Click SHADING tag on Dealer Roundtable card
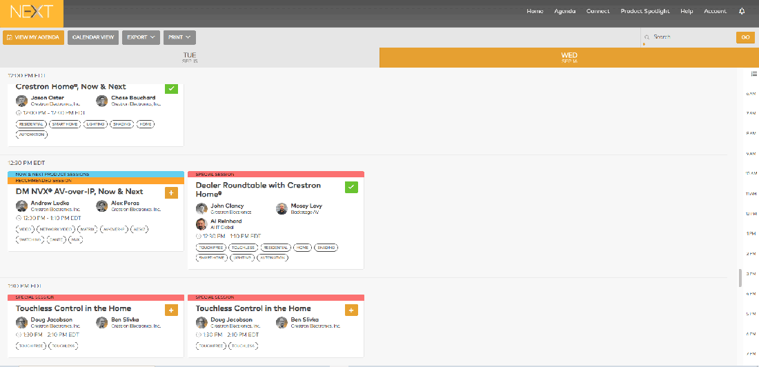Viewport: 759px width, 367px height. [326, 248]
